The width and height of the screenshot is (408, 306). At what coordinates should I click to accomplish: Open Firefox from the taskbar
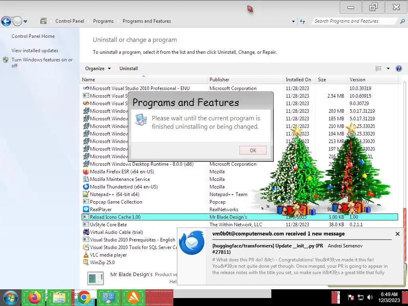point(35,298)
